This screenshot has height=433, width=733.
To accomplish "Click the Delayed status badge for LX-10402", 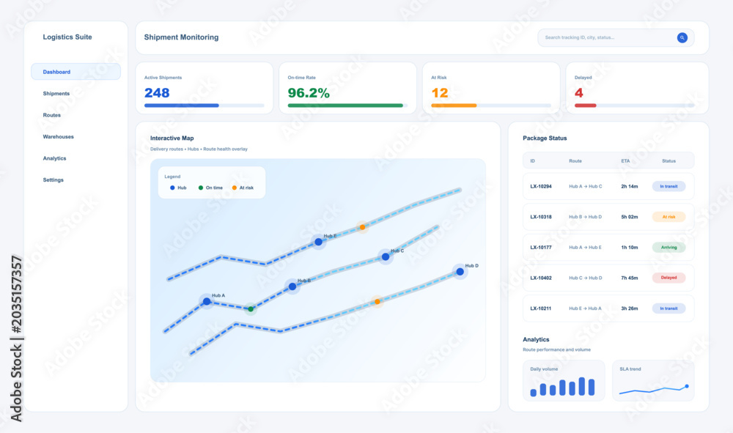I will tap(668, 278).
